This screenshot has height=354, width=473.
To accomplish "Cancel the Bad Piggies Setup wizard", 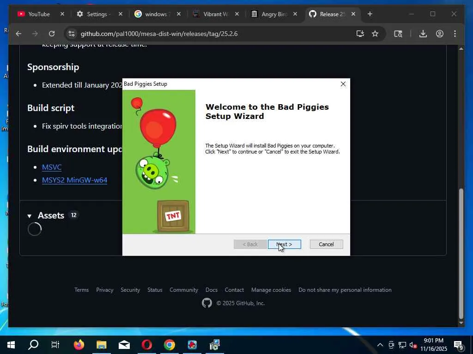I will (326, 244).
